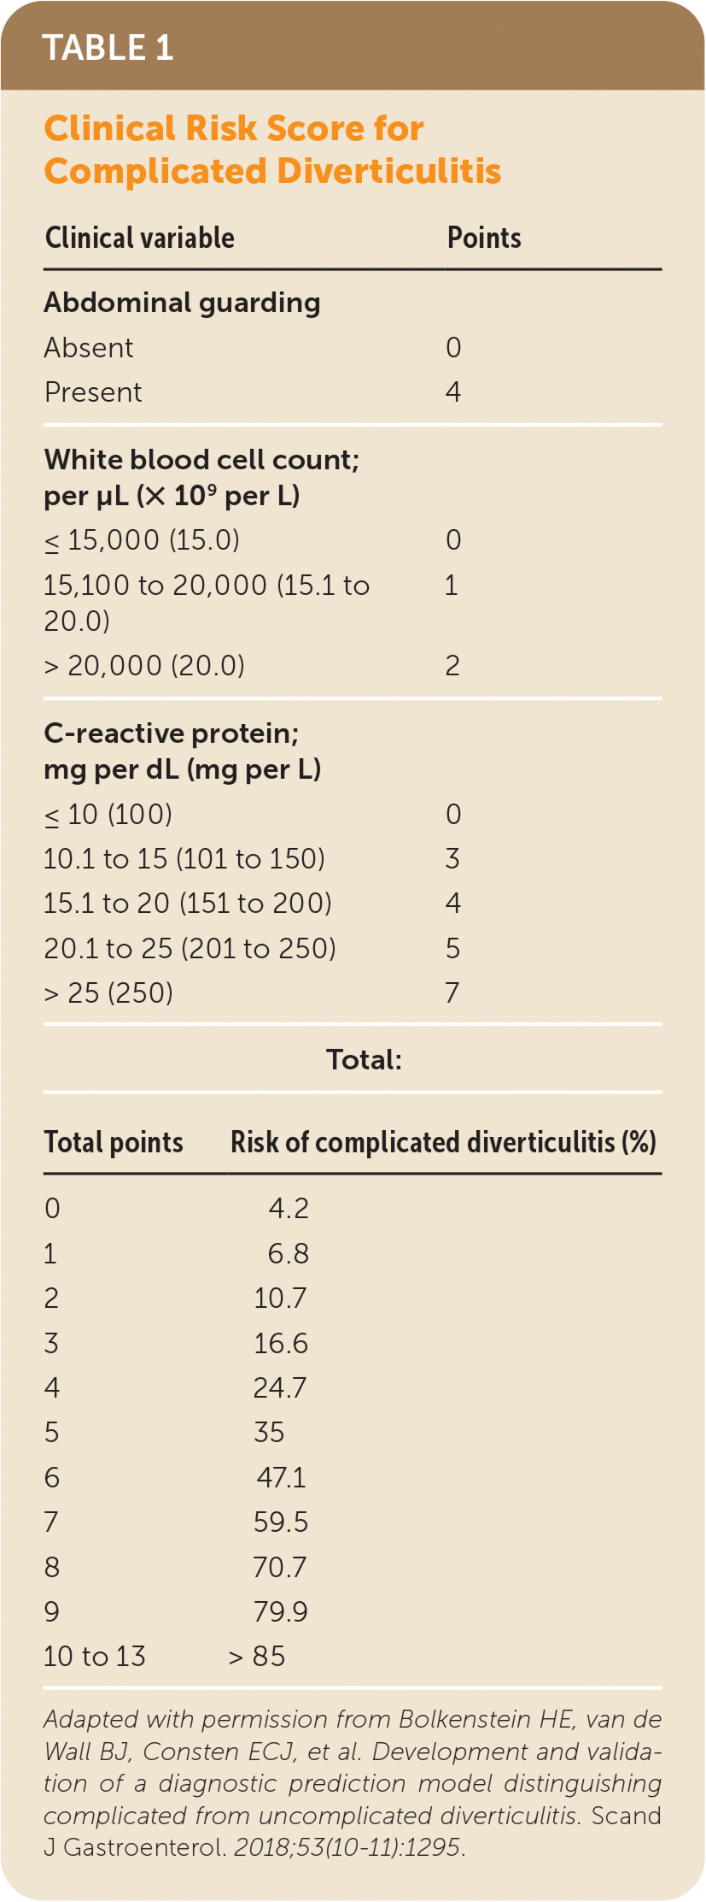
Task: Click the Abdominal guarding section heading
Action: point(182,303)
